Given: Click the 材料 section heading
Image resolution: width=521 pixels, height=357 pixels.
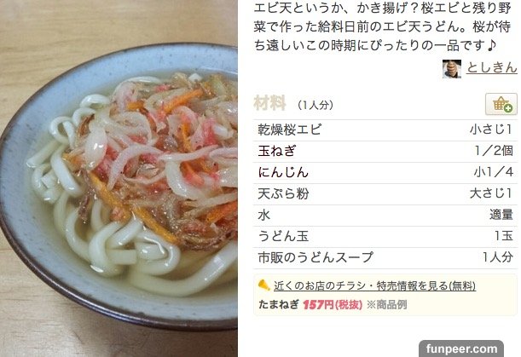Looking at the screenshot, I should coord(269,103).
